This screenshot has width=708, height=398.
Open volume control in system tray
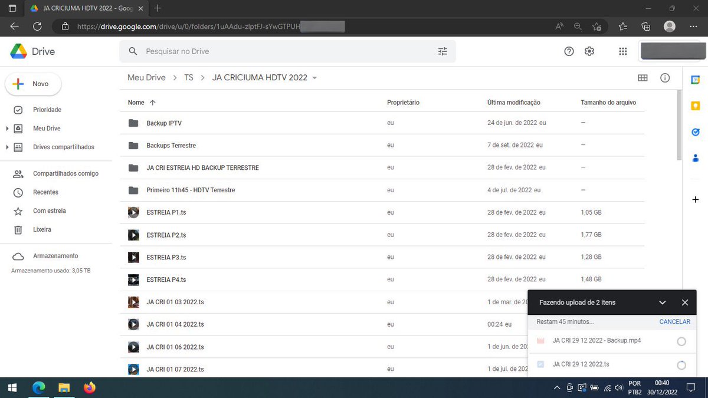[x=618, y=388]
